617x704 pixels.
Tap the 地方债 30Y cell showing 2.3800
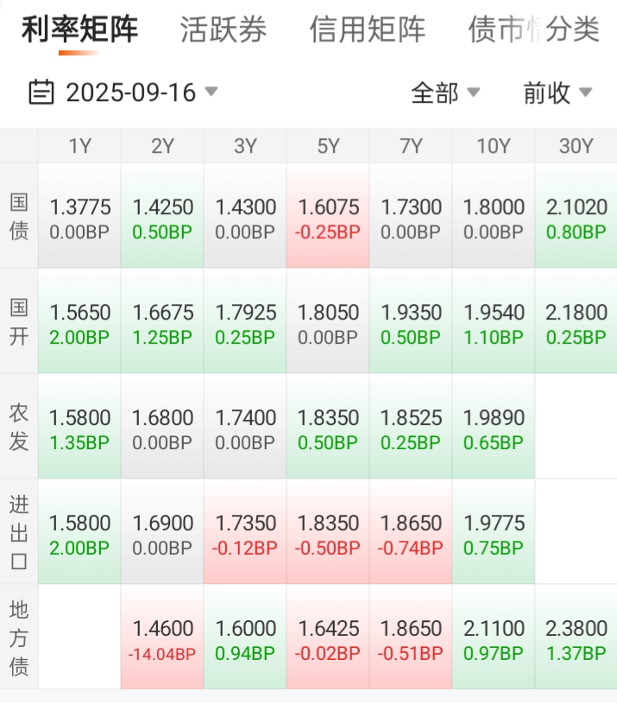[x=576, y=637]
